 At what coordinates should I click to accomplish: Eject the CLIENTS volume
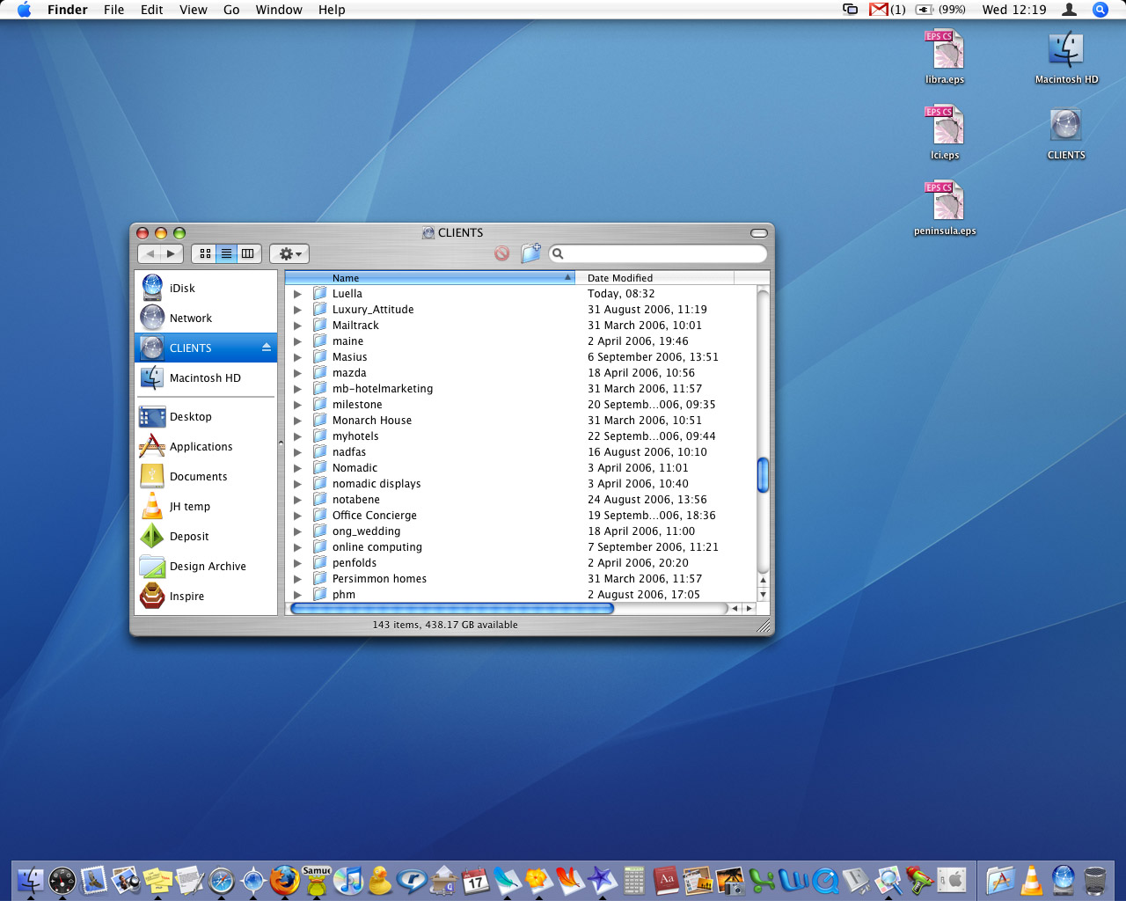click(267, 348)
